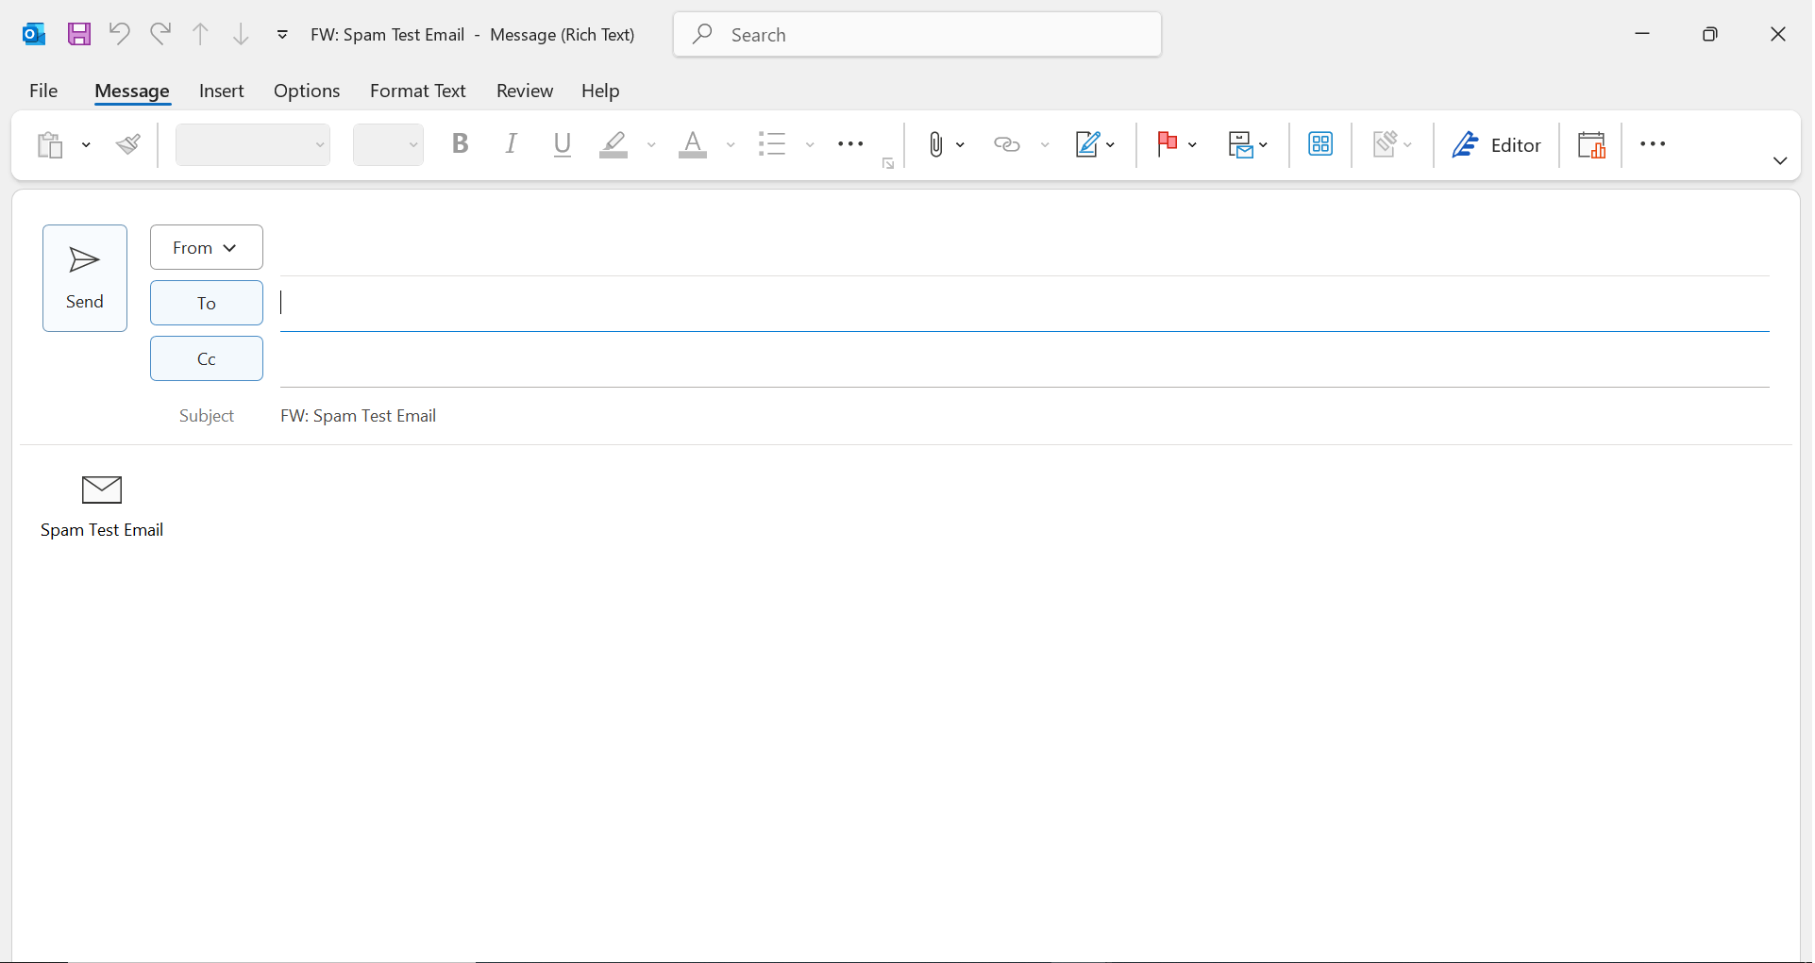
Task: Toggle bold formatting
Action: 461,144
